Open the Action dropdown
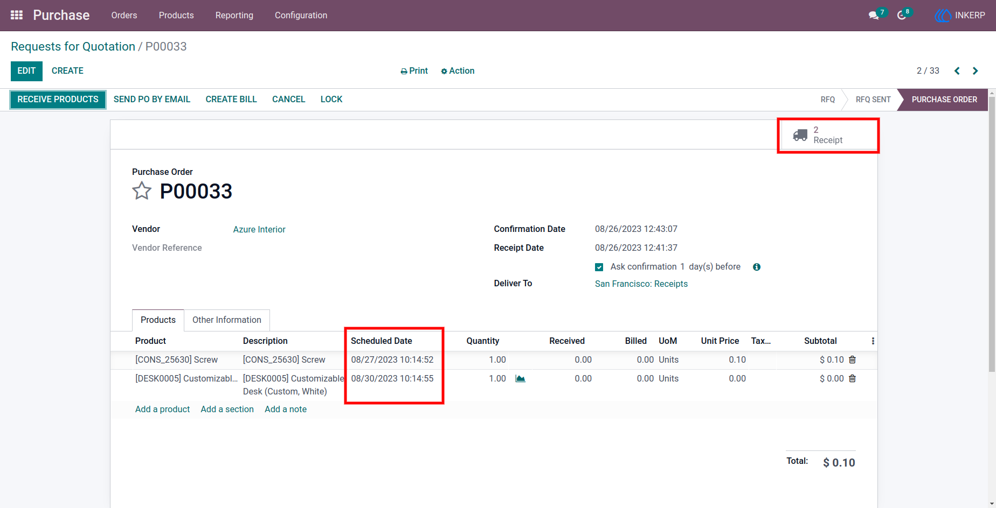The height and width of the screenshot is (508, 996). [x=458, y=71]
